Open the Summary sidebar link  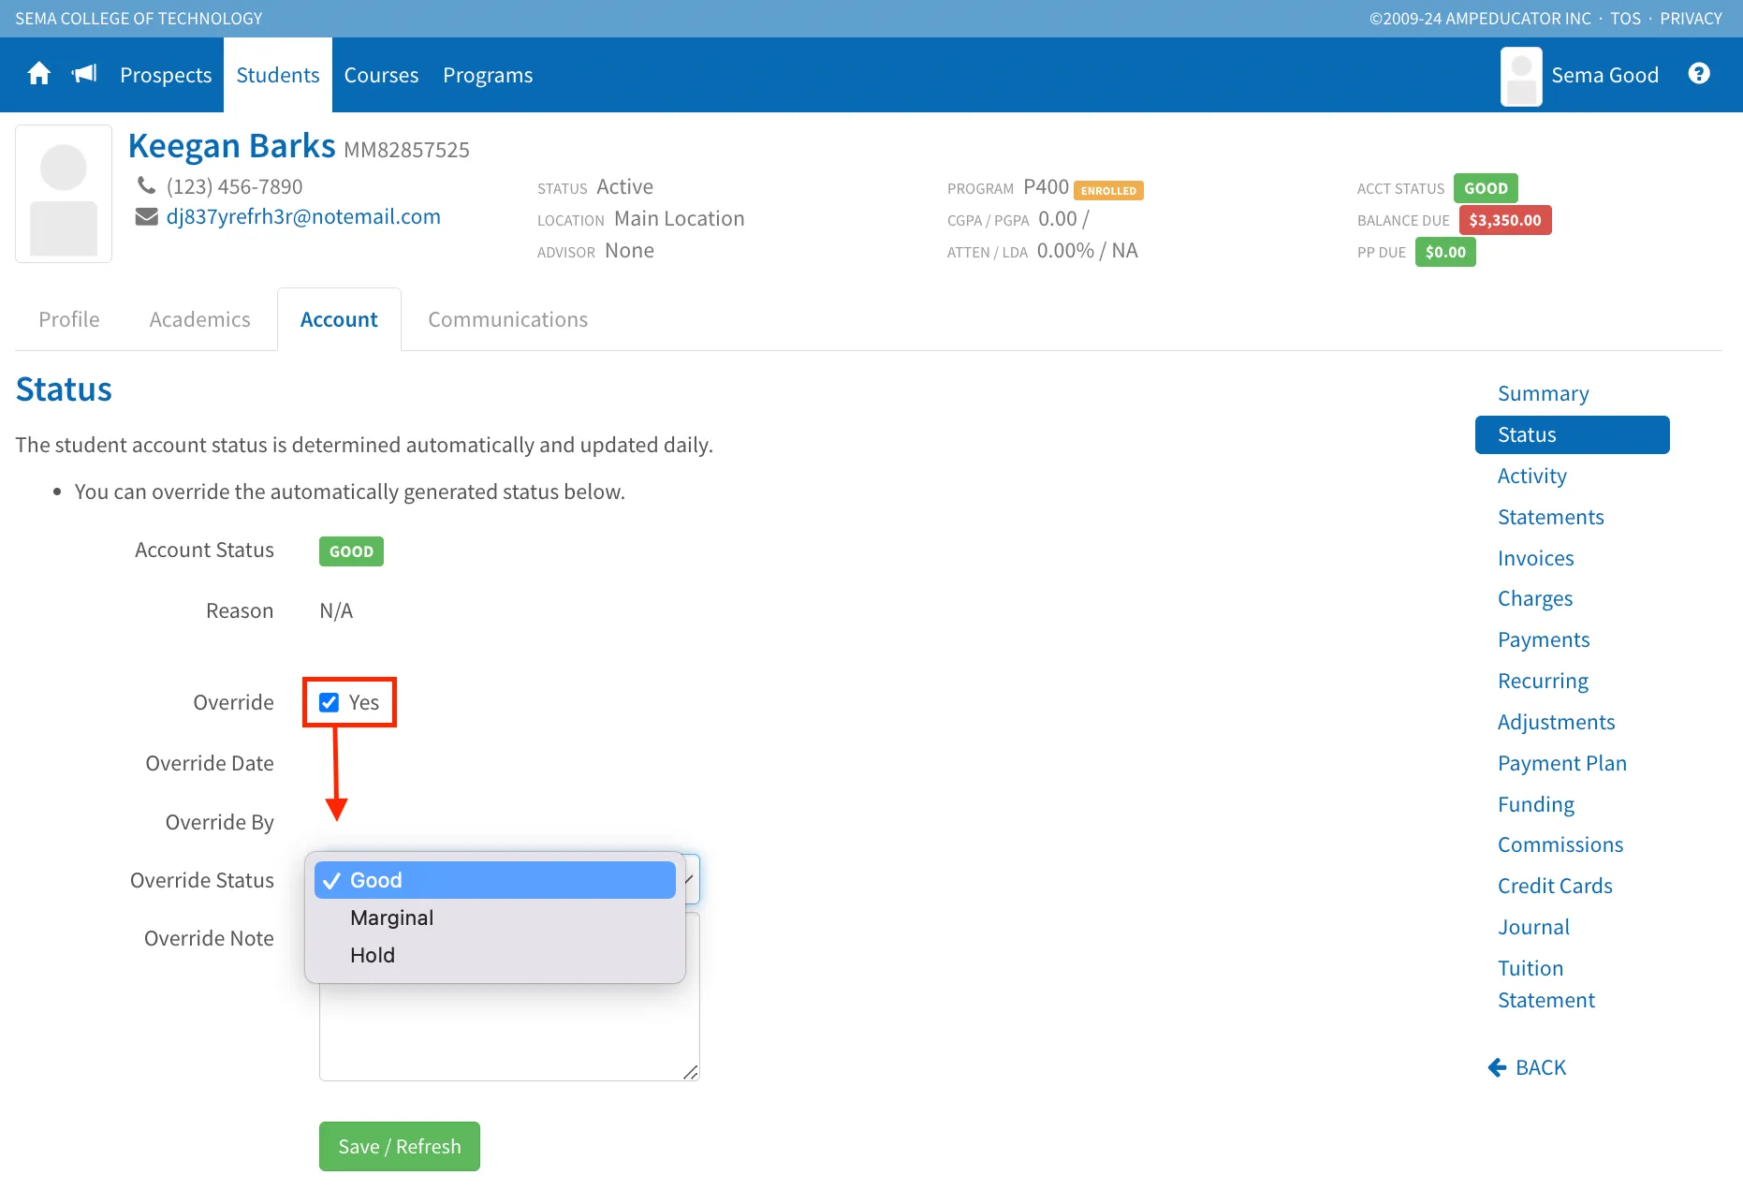click(1544, 393)
